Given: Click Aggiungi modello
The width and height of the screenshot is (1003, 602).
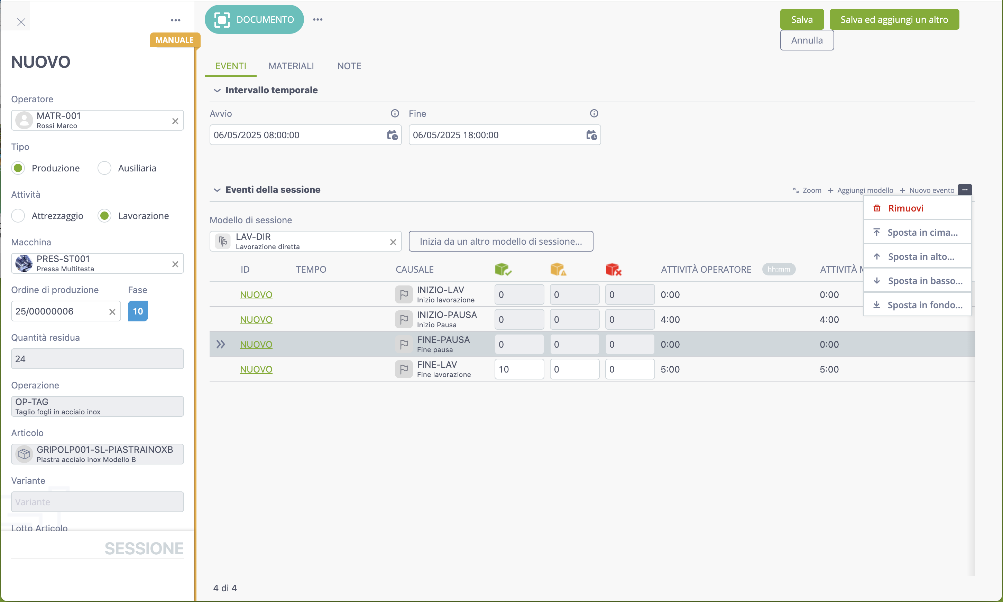Looking at the screenshot, I should coord(860,190).
